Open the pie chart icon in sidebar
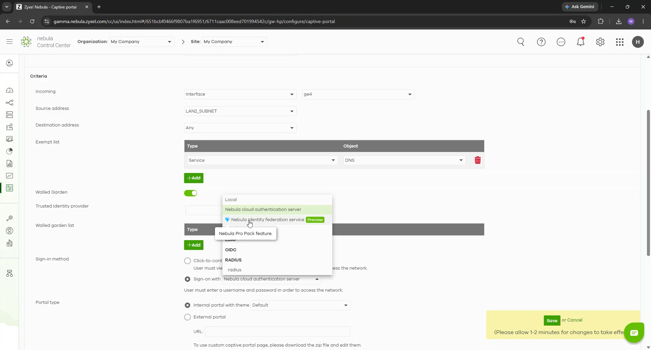The height and width of the screenshot is (350, 651). (9, 151)
